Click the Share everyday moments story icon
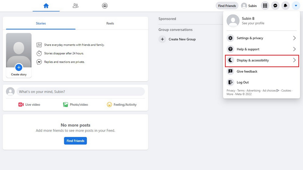 coord(39,45)
